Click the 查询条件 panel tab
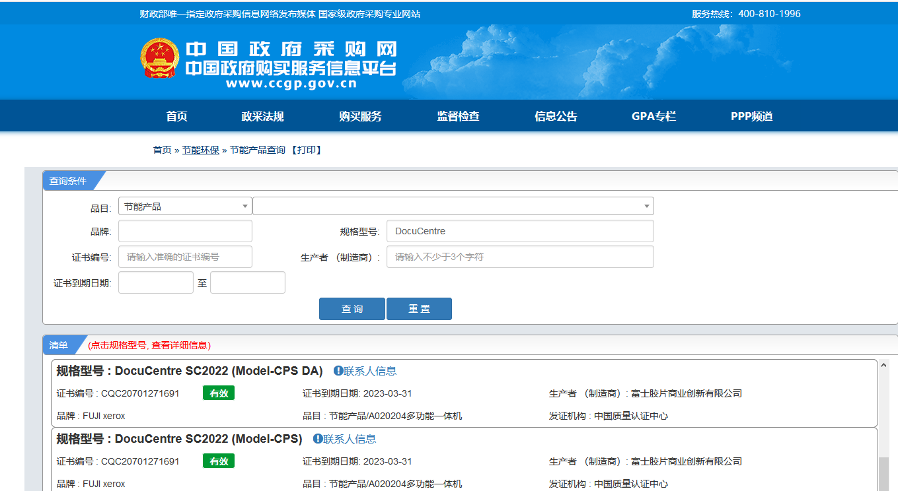The width and height of the screenshot is (898, 491). coord(68,181)
